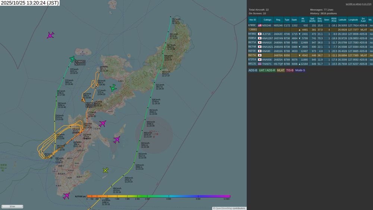Sort by the RSSI /First column header

pyautogui.click(x=334, y=20)
